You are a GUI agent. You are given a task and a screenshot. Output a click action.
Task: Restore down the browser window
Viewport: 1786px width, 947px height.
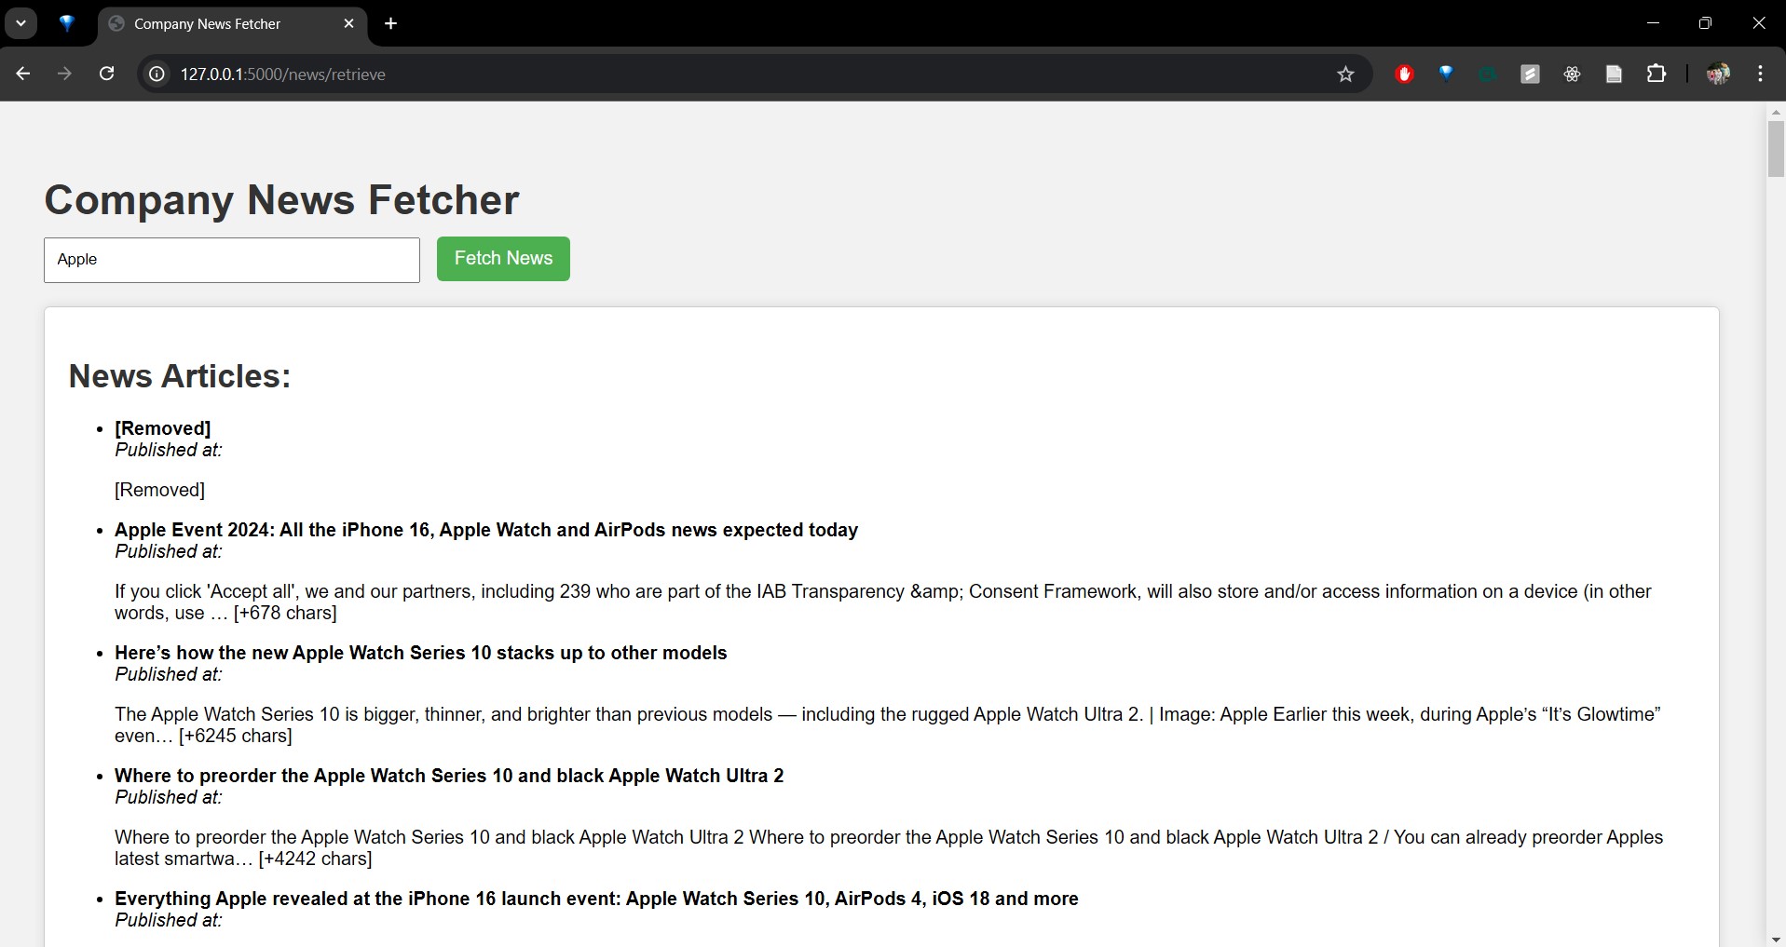pos(1705,23)
